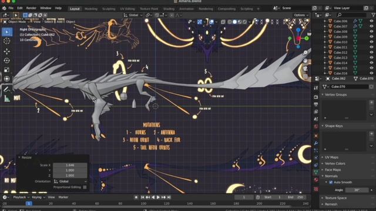Toggle the Auto Smooth checkbox
This screenshot has width=376, height=211.
click(331, 182)
